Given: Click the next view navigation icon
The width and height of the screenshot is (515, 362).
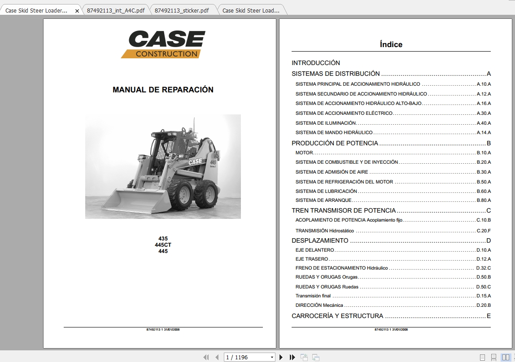Looking at the screenshot, I should 316,357.
